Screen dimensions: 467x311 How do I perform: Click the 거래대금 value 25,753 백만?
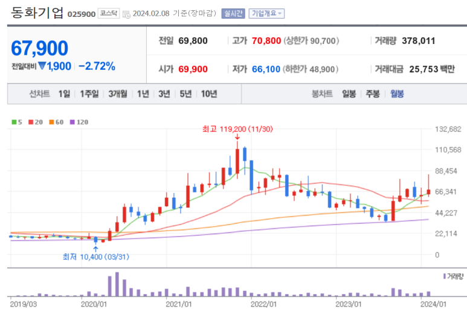pos(432,69)
